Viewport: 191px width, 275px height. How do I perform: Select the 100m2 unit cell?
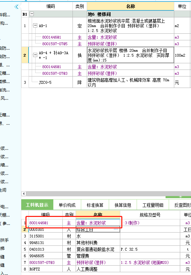182,55
